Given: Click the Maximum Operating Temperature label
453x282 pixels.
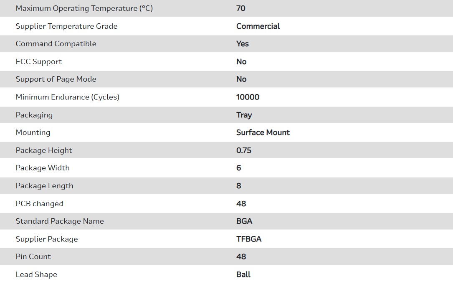Looking at the screenshot, I should pos(84,8).
